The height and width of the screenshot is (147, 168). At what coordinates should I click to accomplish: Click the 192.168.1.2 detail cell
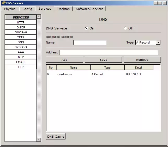(x=133, y=74)
